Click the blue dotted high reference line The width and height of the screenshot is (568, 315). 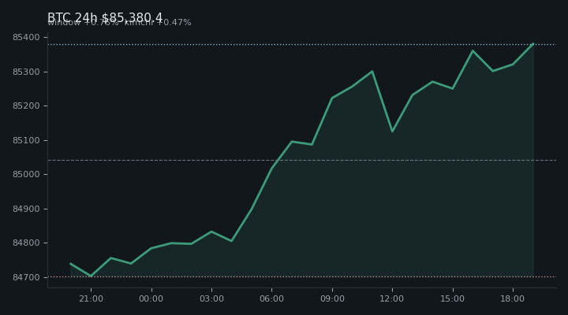(302, 44)
